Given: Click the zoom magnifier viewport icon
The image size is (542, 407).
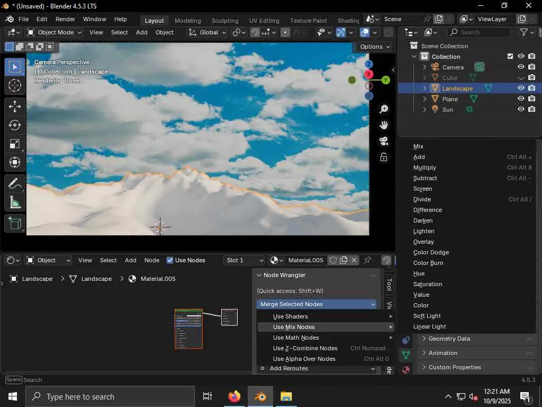Looking at the screenshot, I should click(x=384, y=109).
